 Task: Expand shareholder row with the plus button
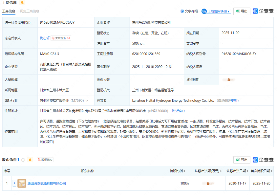pyautogui.click(x=14, y=183)
